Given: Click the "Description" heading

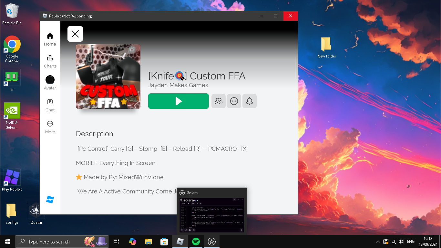Looking at the screenshot, I should (95, 134).
